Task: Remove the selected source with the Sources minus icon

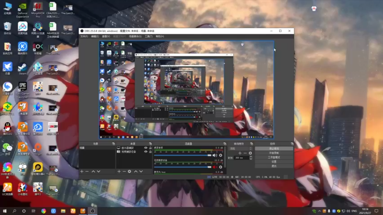Action: (x=124, y=172)
